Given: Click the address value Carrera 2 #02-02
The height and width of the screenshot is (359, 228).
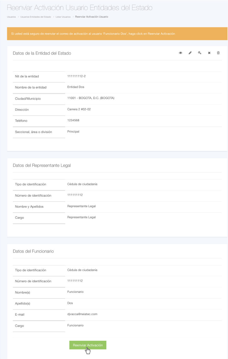Looking at the screenshot, I should (x=79, y=109).
